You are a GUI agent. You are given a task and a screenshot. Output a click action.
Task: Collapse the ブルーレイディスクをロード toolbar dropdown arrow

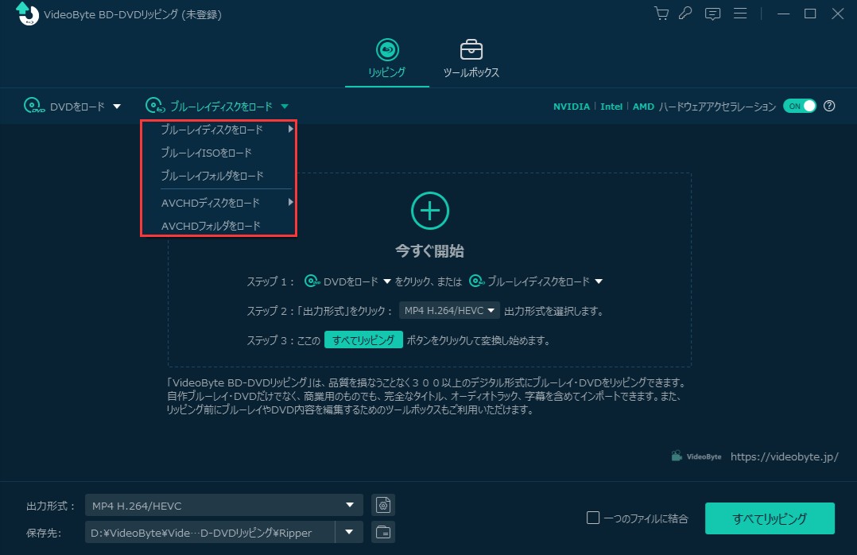[285, 107]
